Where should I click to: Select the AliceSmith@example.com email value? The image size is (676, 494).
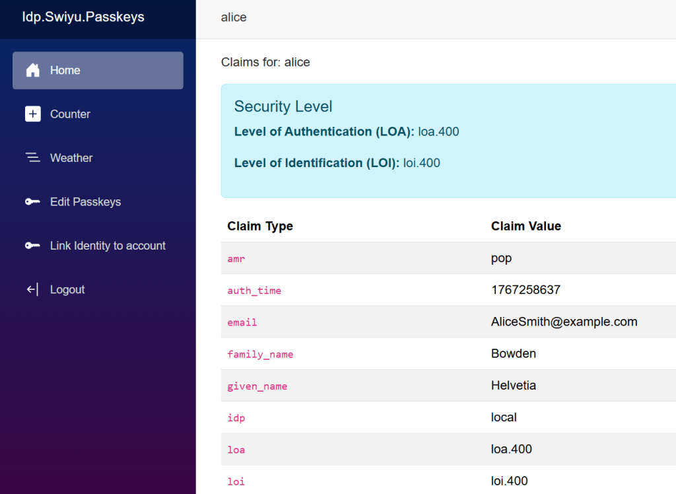pyautogui.click(x=564, y=322)
